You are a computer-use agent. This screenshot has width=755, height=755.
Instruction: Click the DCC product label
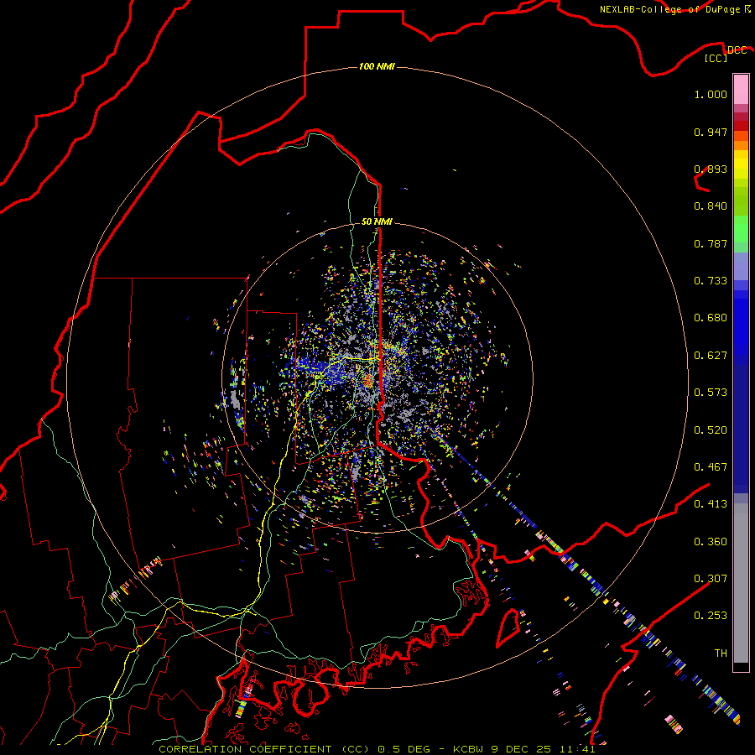(x=737, y=49)
